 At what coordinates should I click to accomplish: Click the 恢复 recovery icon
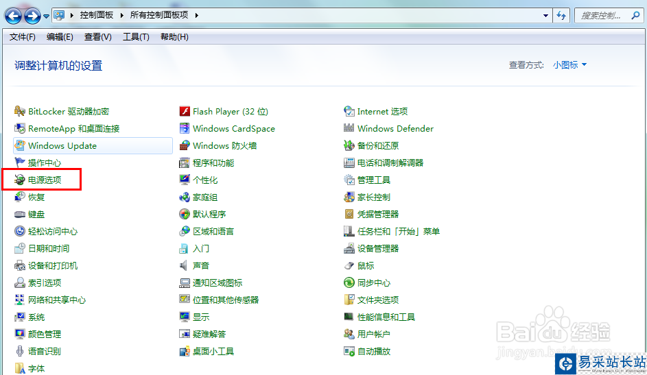point(19,197)
